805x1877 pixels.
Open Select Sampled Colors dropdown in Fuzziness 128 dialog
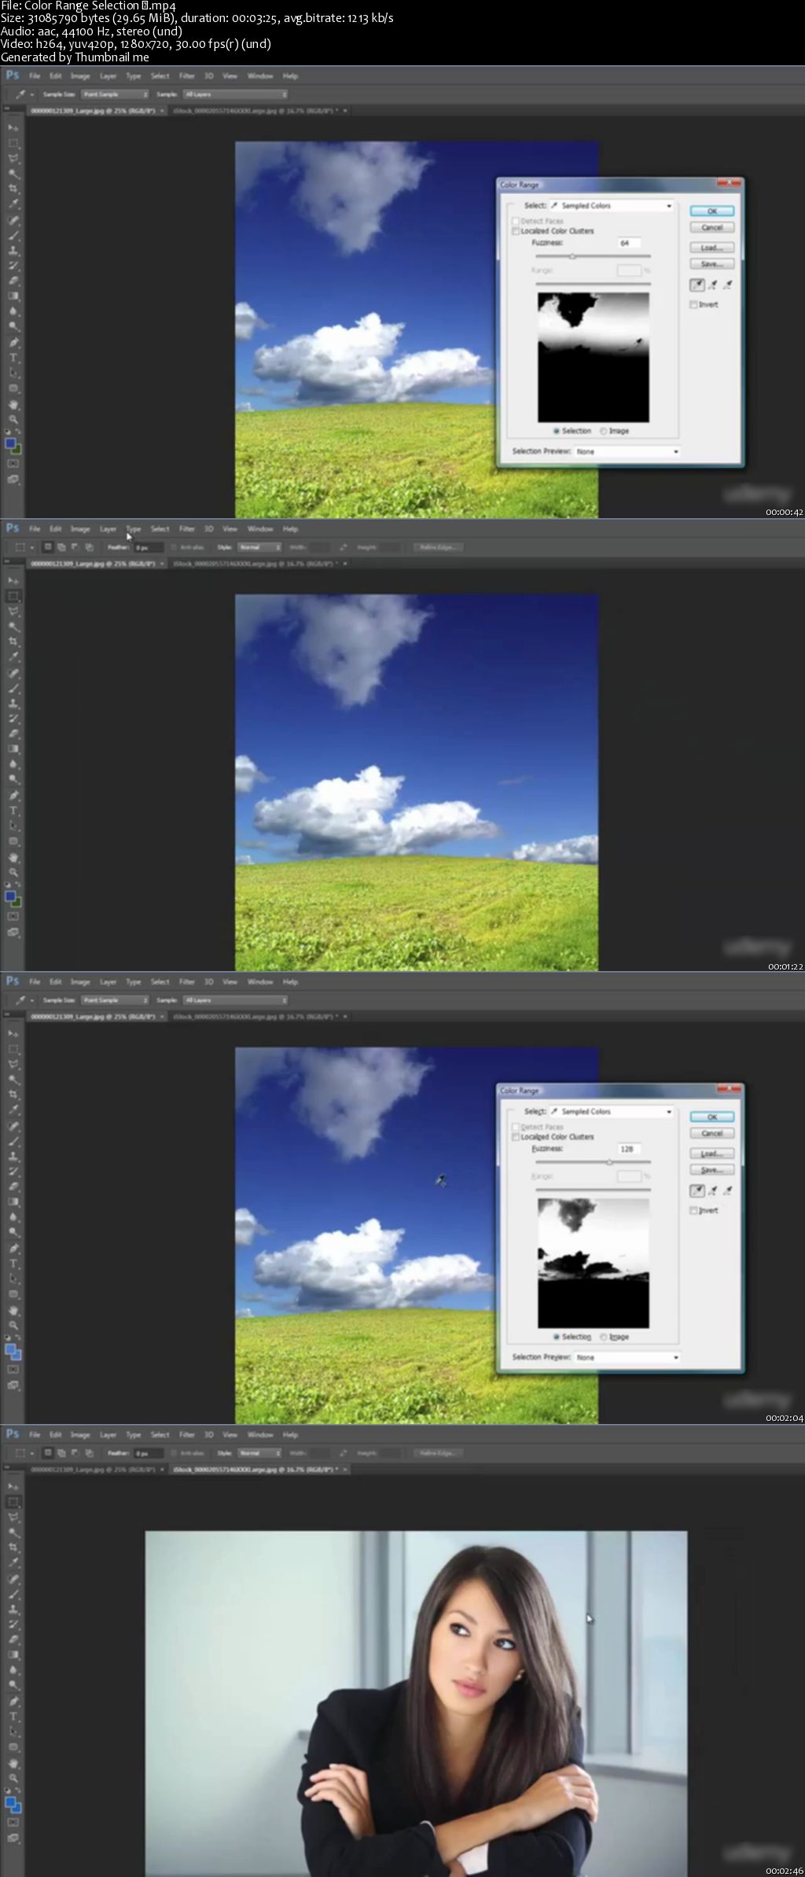tap(612, 1112)
